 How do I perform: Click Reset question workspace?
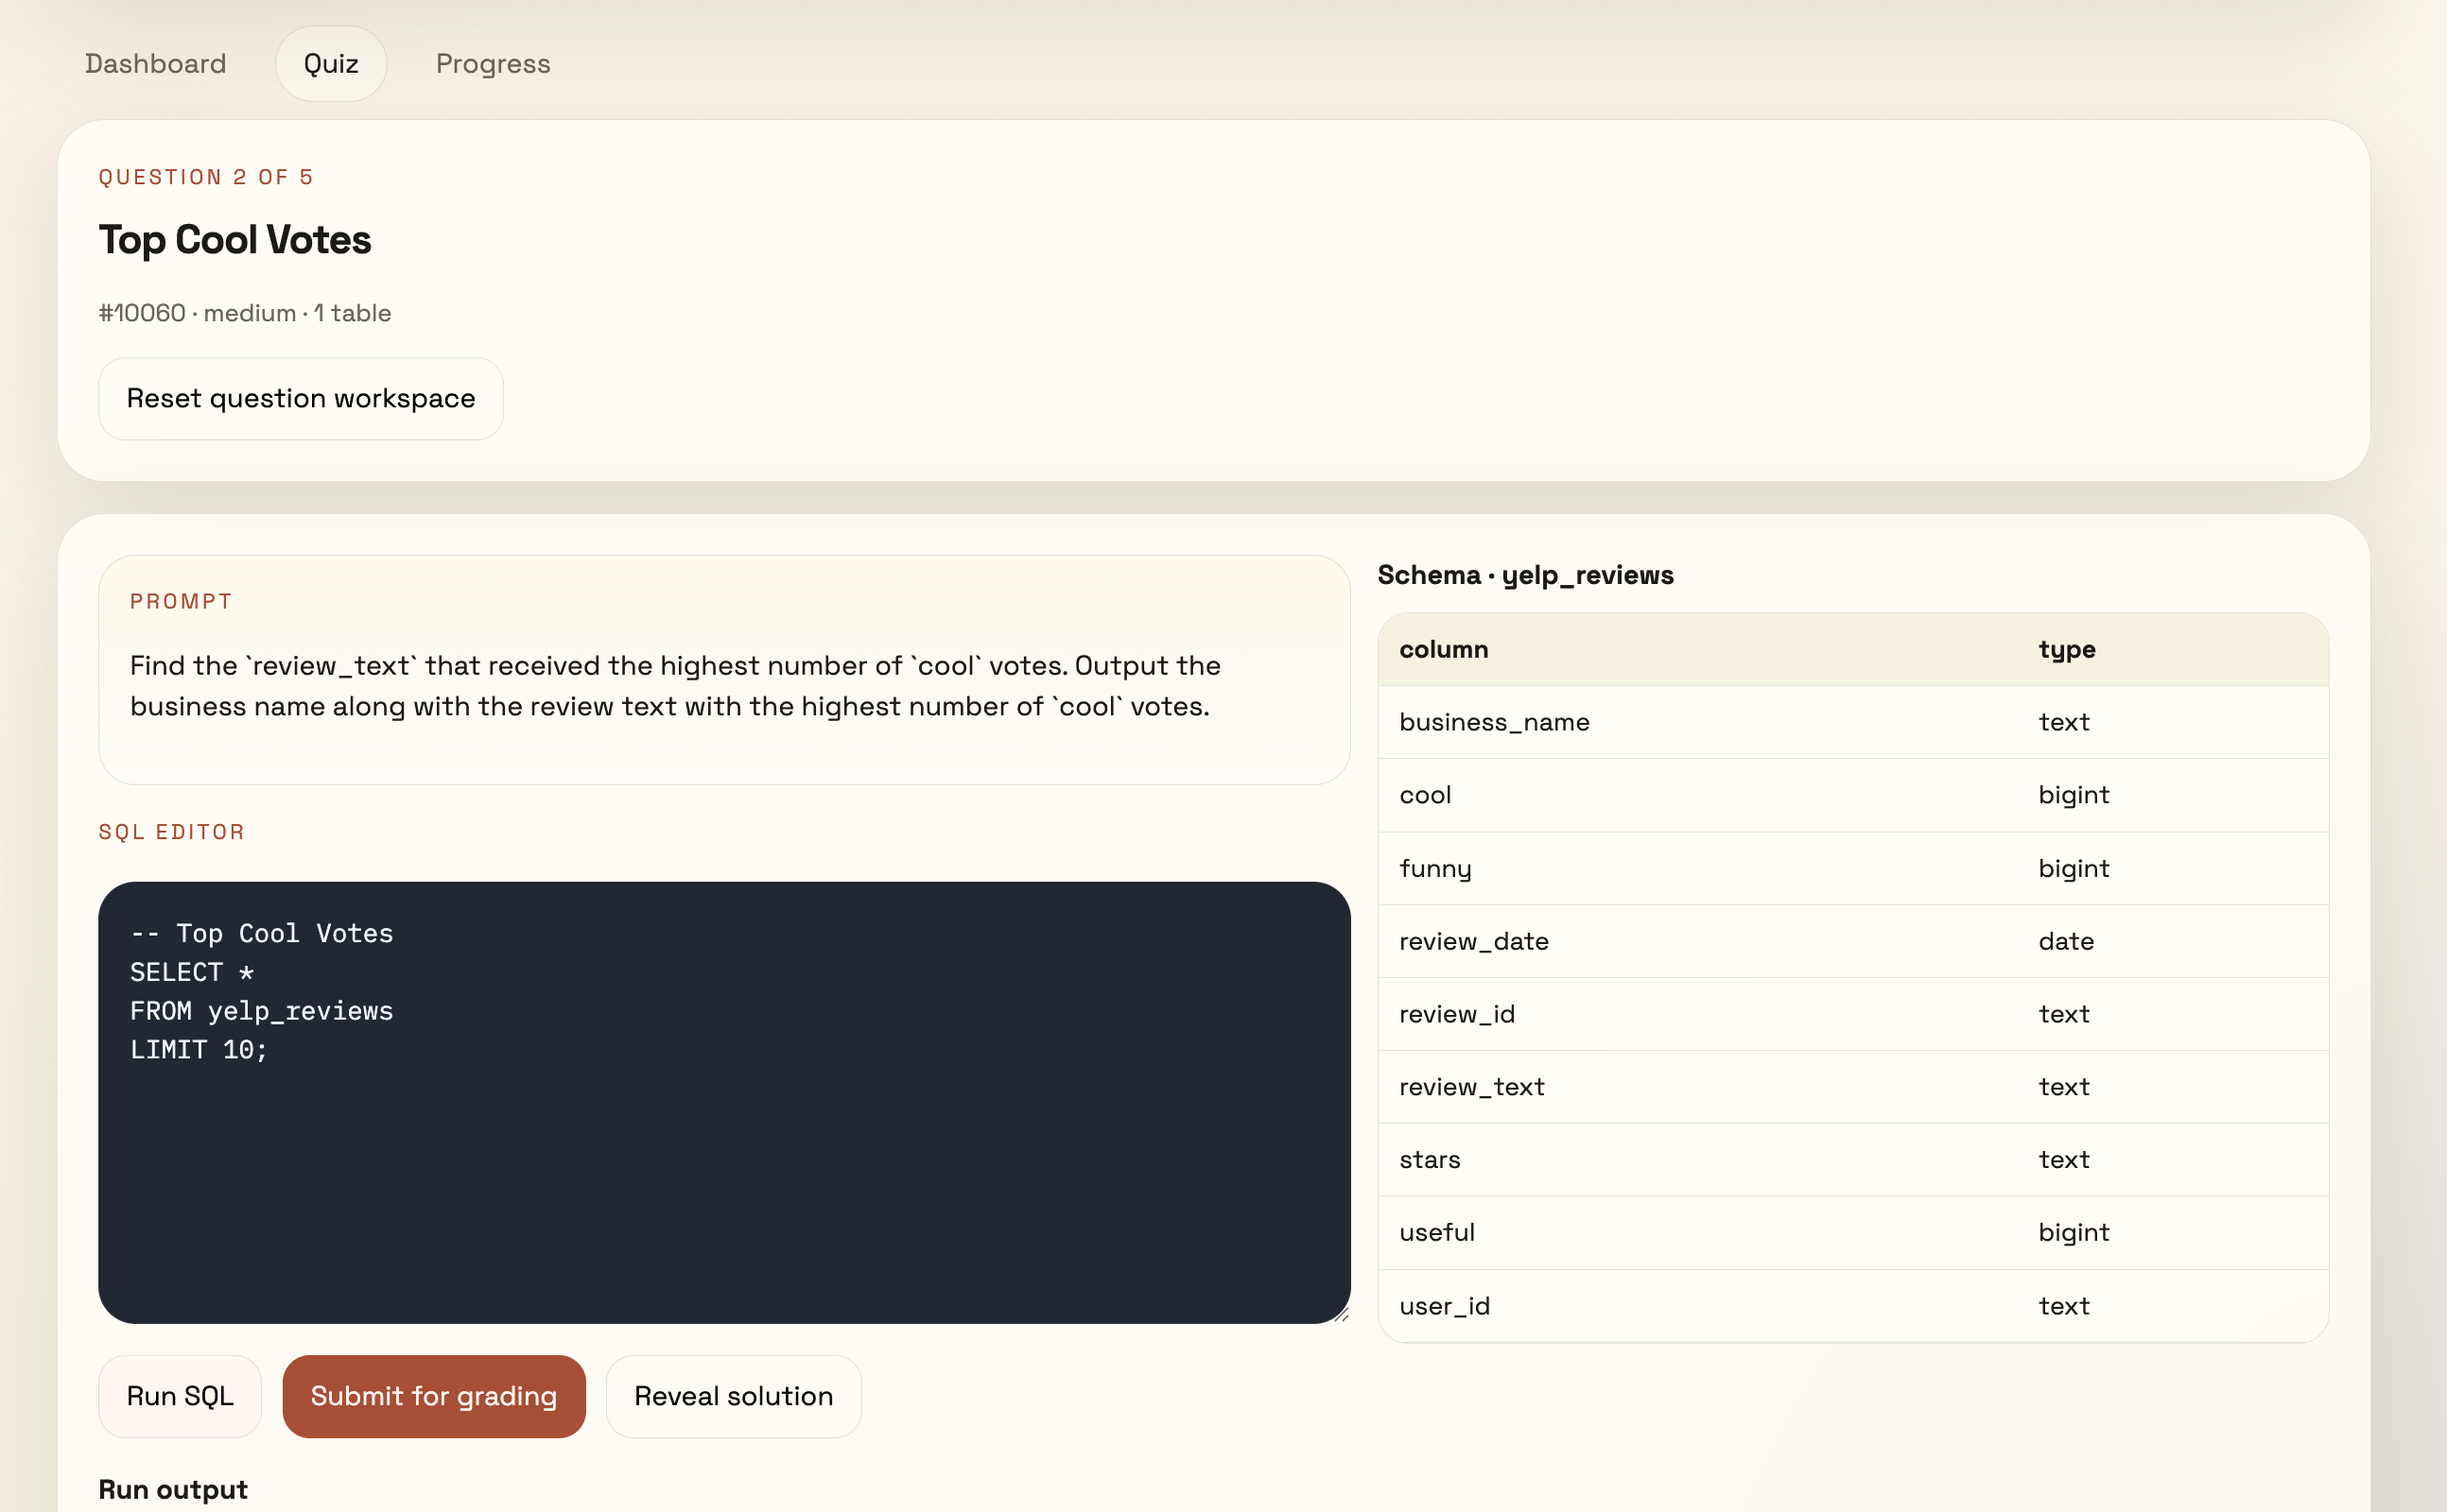[x=300, y=398]
